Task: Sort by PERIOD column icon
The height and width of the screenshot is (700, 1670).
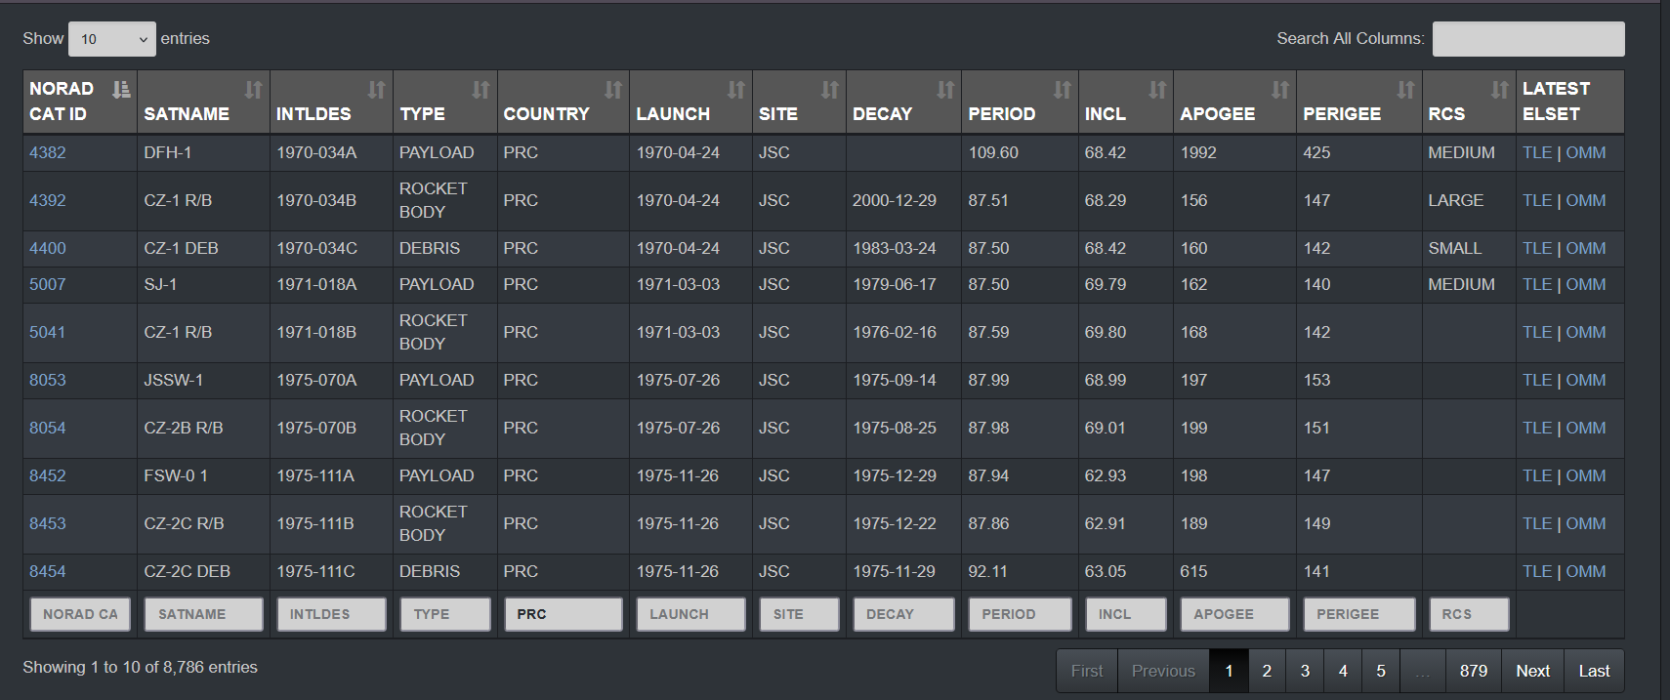Action: 1062,90
